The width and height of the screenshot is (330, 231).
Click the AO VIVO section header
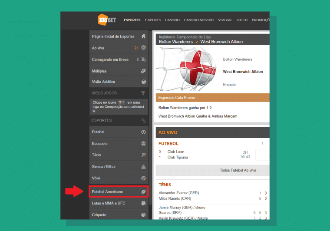(213, 132)
